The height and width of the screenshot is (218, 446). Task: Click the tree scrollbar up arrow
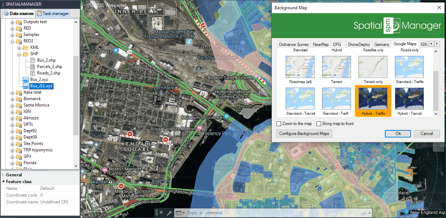[76, 22]
